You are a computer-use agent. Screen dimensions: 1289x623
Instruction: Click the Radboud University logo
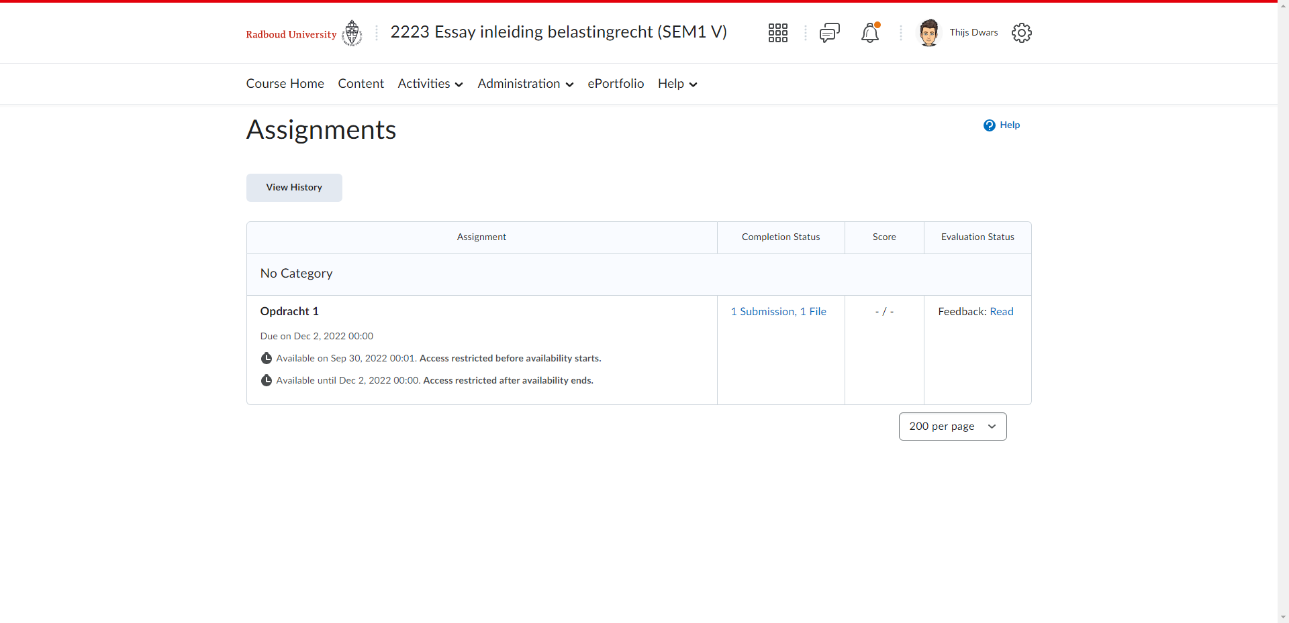(303, 34)
